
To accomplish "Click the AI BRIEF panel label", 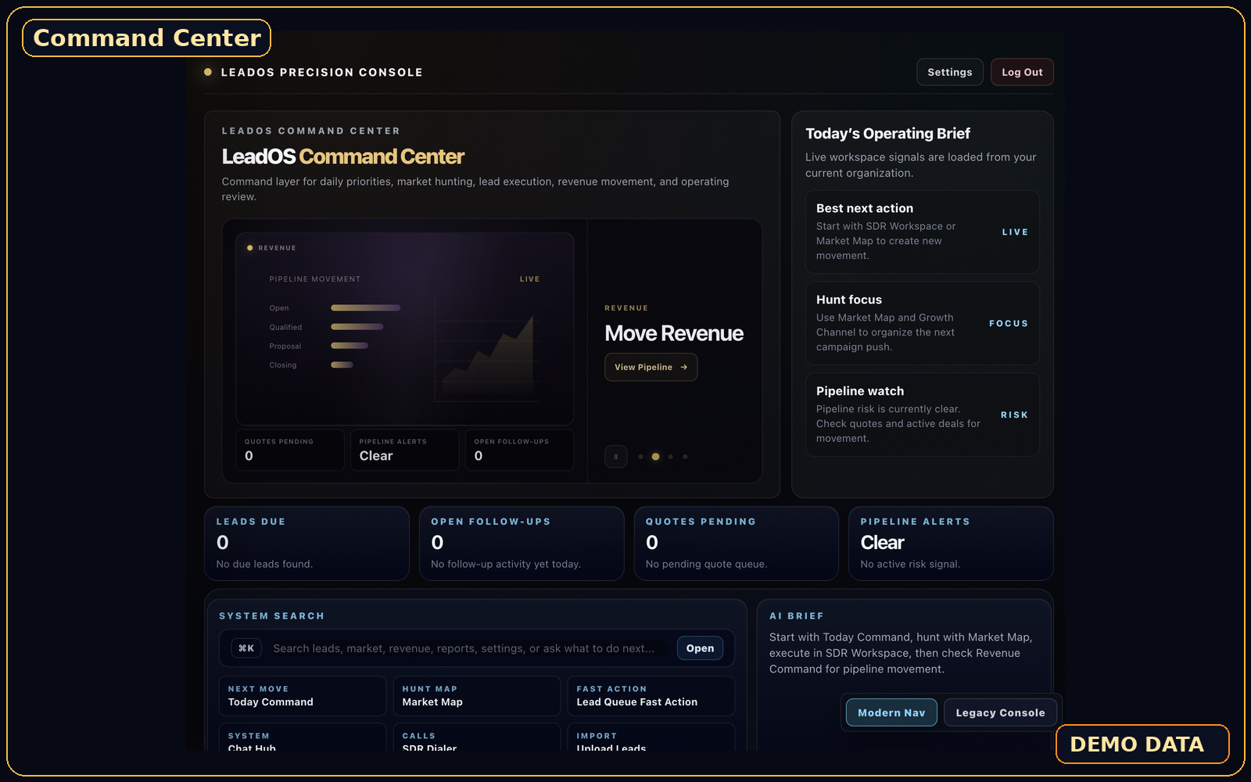I will pos(796,616).
